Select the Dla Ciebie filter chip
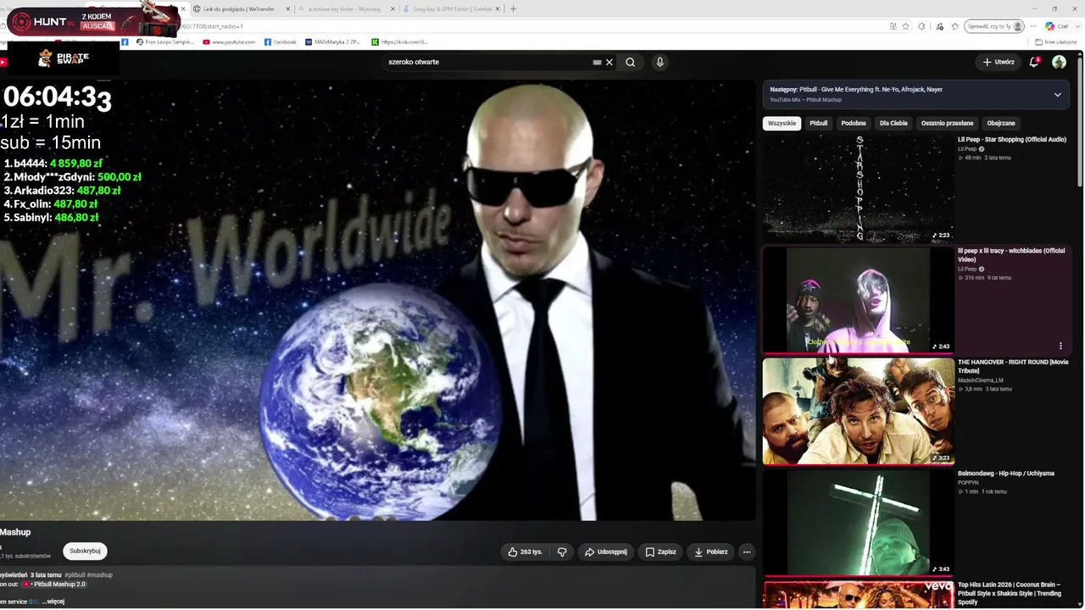The height and width of the screenshot is (610, 1085). pyautogui.click(x=893, y=123)
